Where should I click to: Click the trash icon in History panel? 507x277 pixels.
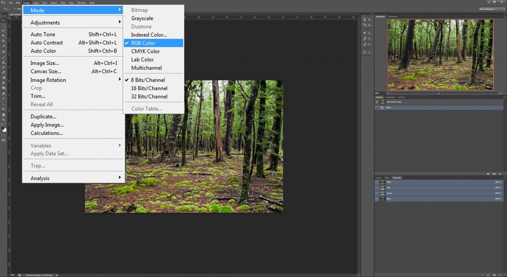(x=500, y=174)
